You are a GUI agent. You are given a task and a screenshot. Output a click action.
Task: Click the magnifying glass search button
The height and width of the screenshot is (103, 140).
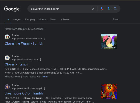[115, 9]
